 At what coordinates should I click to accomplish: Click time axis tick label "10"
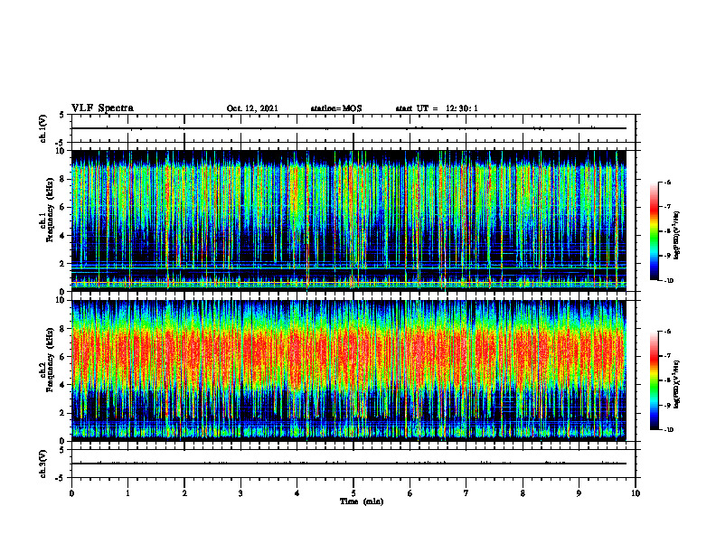point(636,493)
